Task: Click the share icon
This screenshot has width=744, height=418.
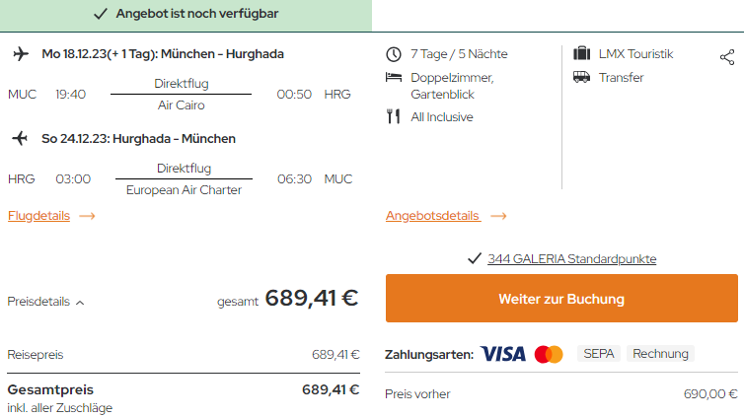Action: coord(727,56)
